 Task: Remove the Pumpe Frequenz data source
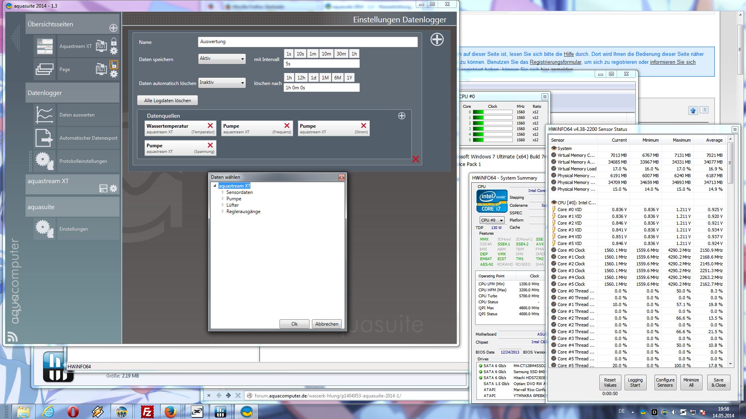point(287,126)
